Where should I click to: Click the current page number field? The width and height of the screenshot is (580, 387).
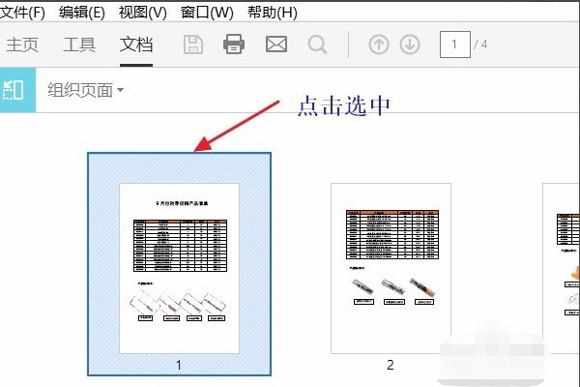(x=454, y=45)
